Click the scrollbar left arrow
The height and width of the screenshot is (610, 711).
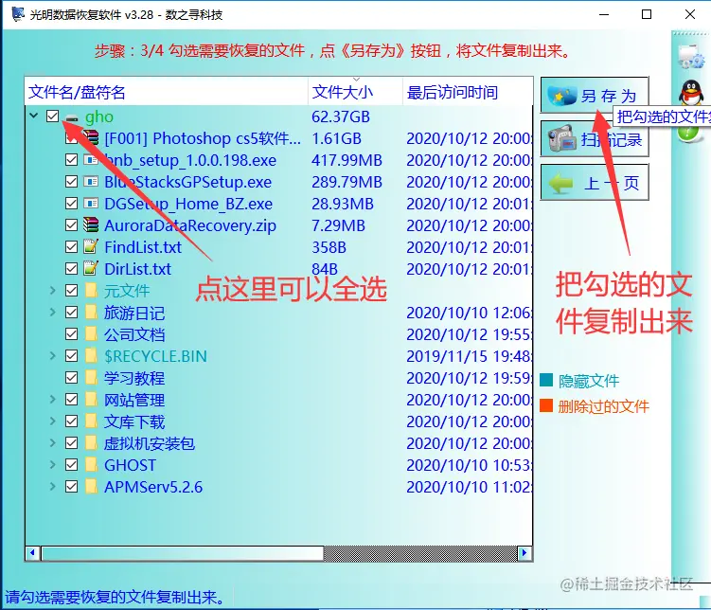[x=32, y=553]
